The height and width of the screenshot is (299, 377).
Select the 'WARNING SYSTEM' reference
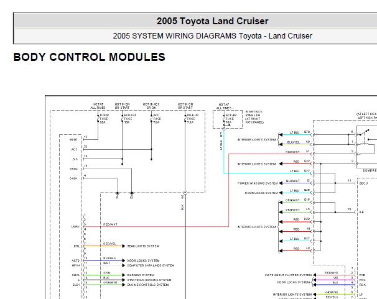coord(141,275)
